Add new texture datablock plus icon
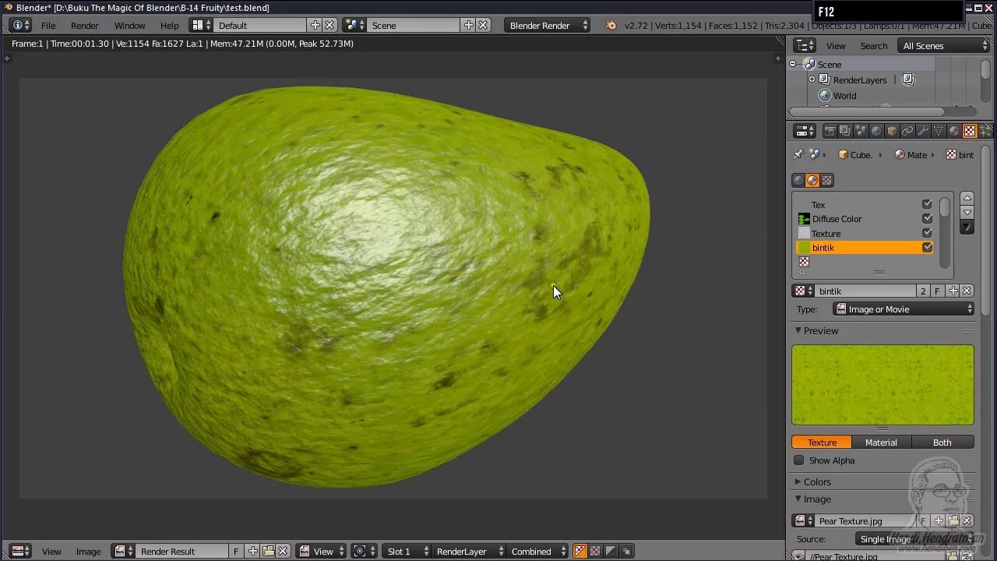This screenshot has width=997, height=561. [953, 291]
